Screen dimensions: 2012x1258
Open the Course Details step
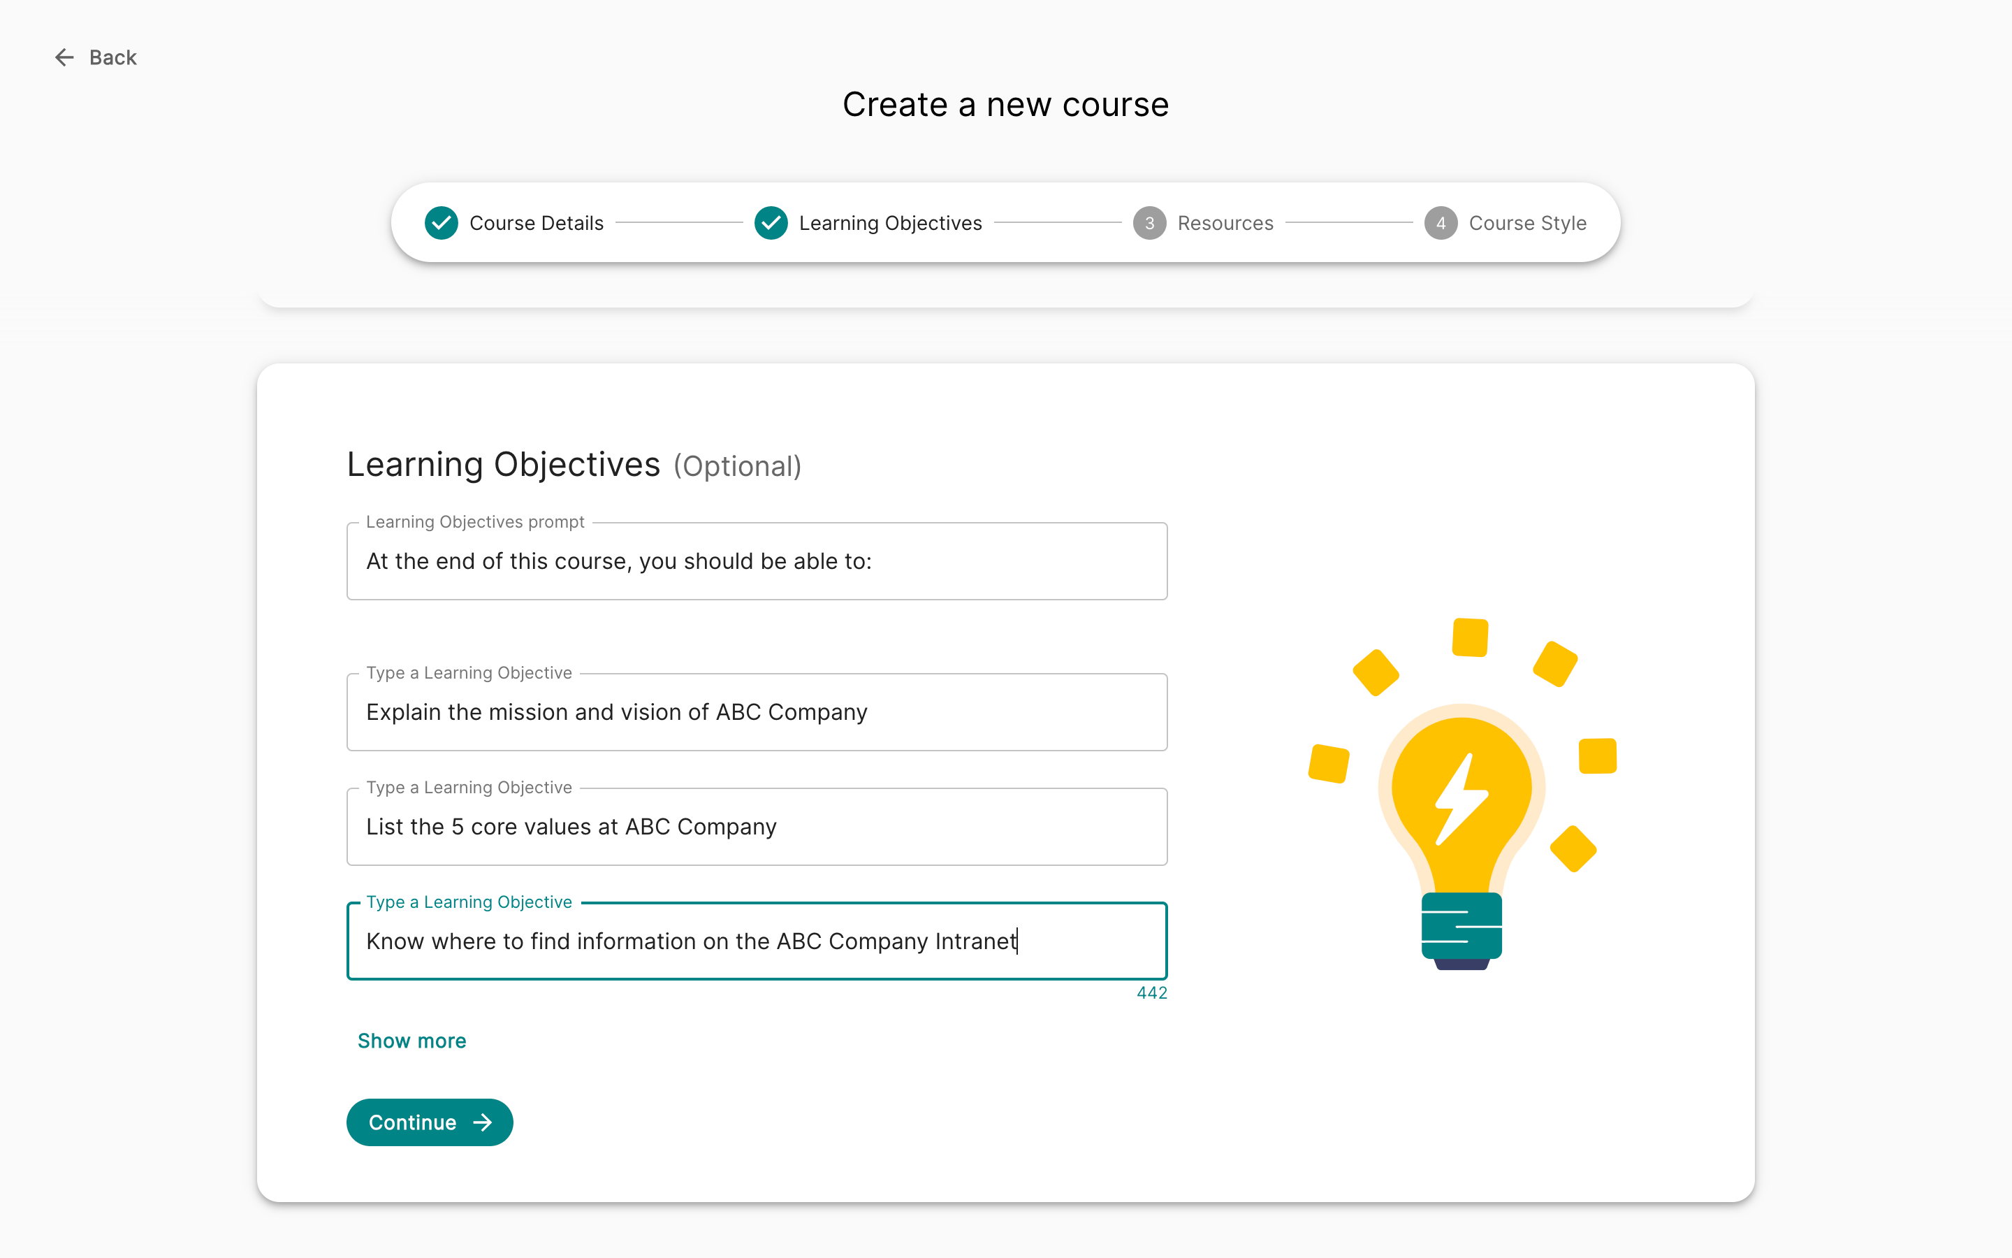click(x=537, y=223)
